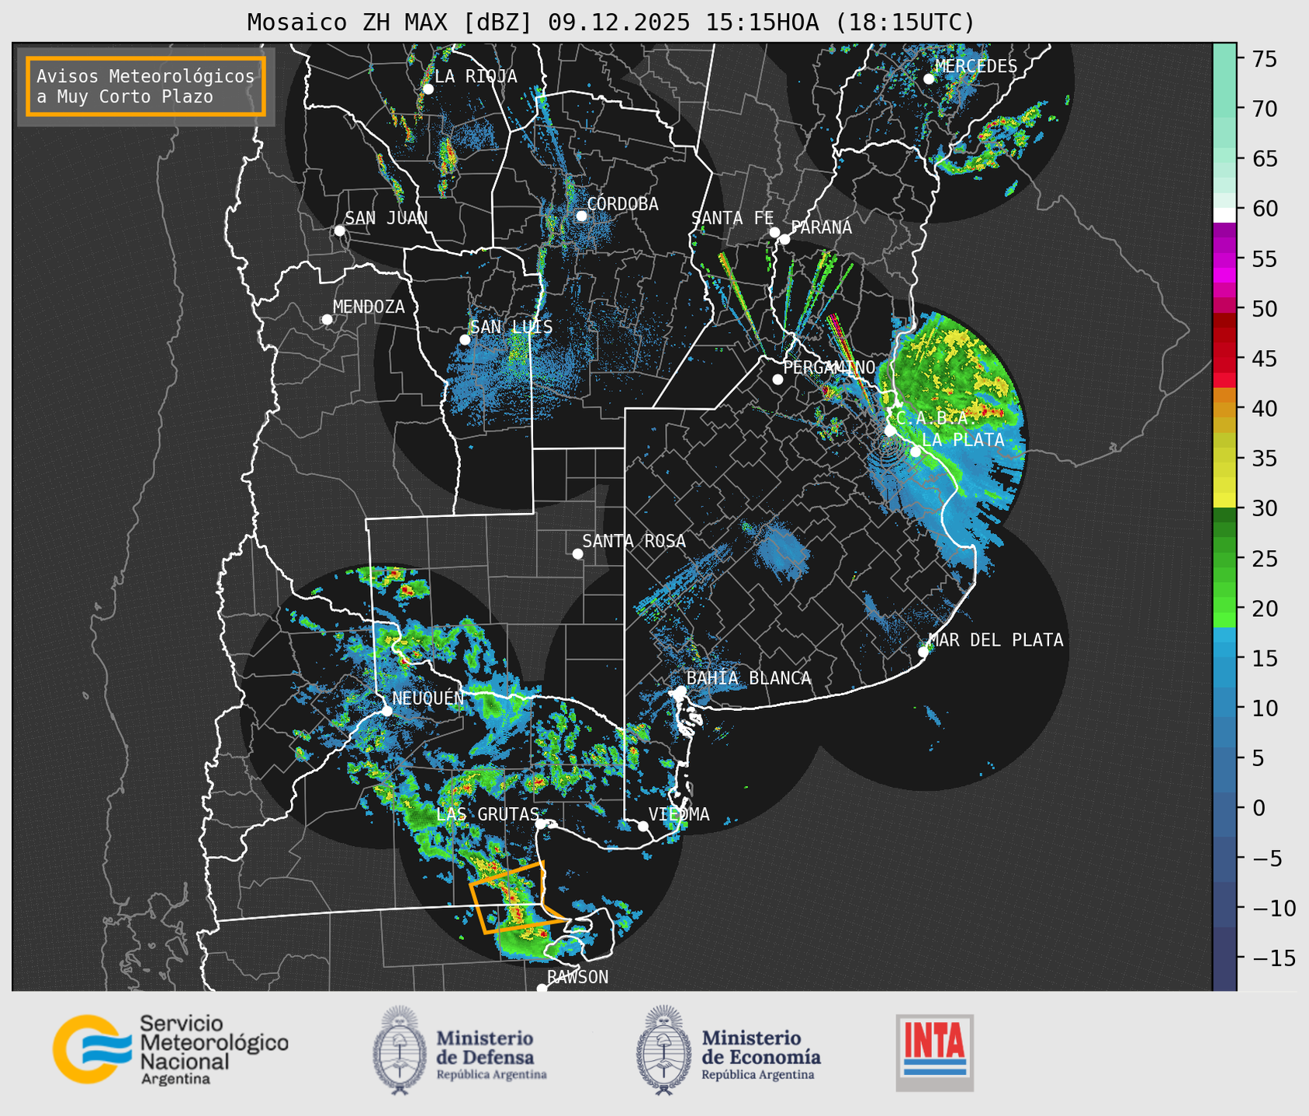
Task: Click the BAHIA BLANCA label text
Action: click(749, 678)
